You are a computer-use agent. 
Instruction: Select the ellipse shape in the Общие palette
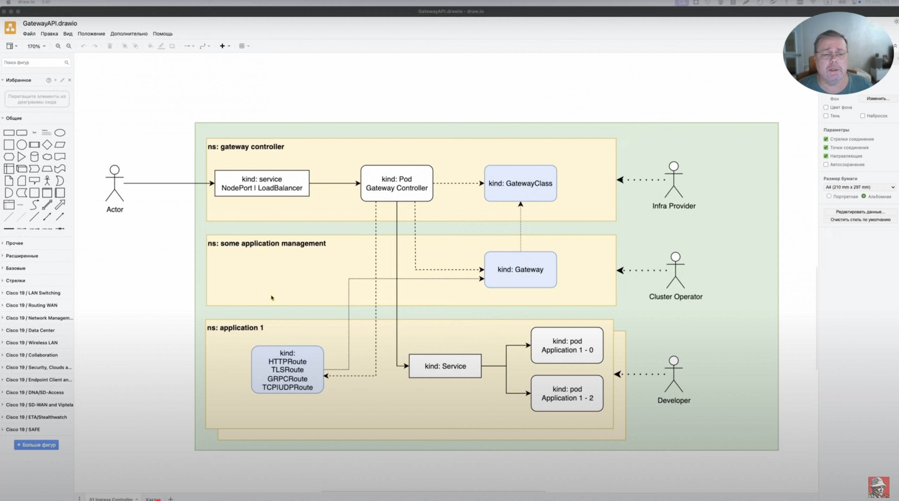pyautogui.click(x=60, y=133)
